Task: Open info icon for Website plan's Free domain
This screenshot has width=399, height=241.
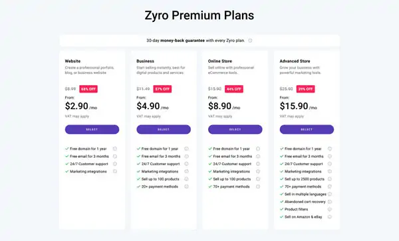Action: point(115,148)
